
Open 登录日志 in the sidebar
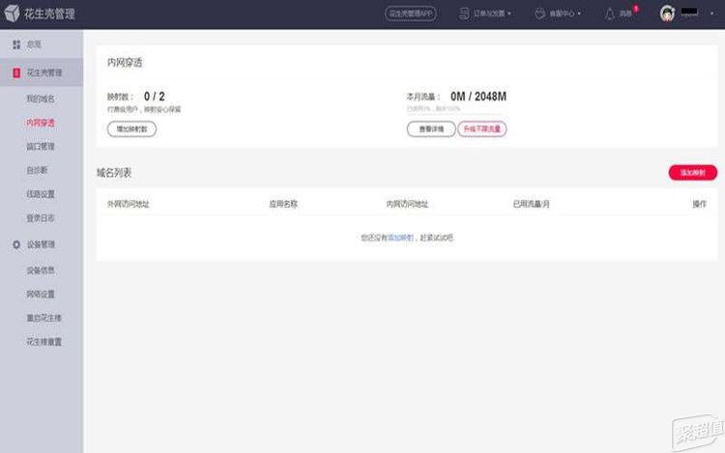41,218
